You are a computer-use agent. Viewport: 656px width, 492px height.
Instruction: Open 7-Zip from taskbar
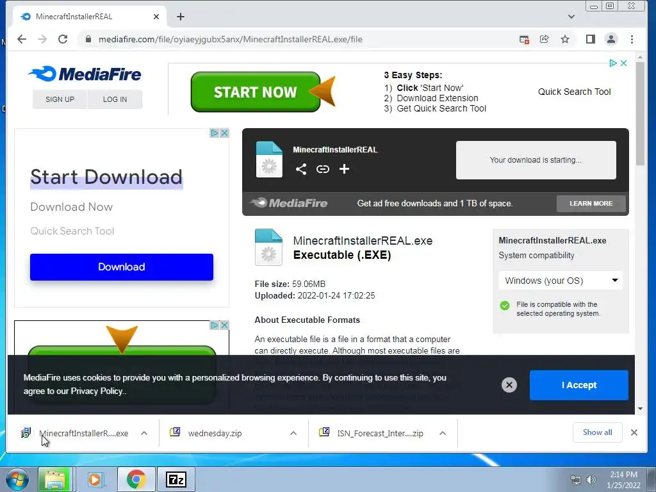click(x=176, y=479)
